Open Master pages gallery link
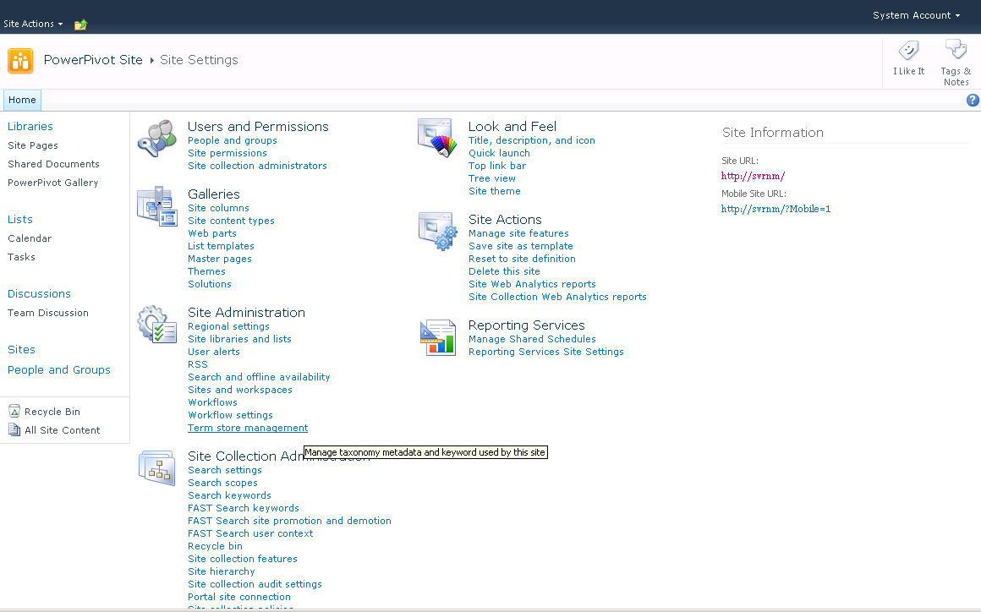The image size is (981, 612). (220, 259)
